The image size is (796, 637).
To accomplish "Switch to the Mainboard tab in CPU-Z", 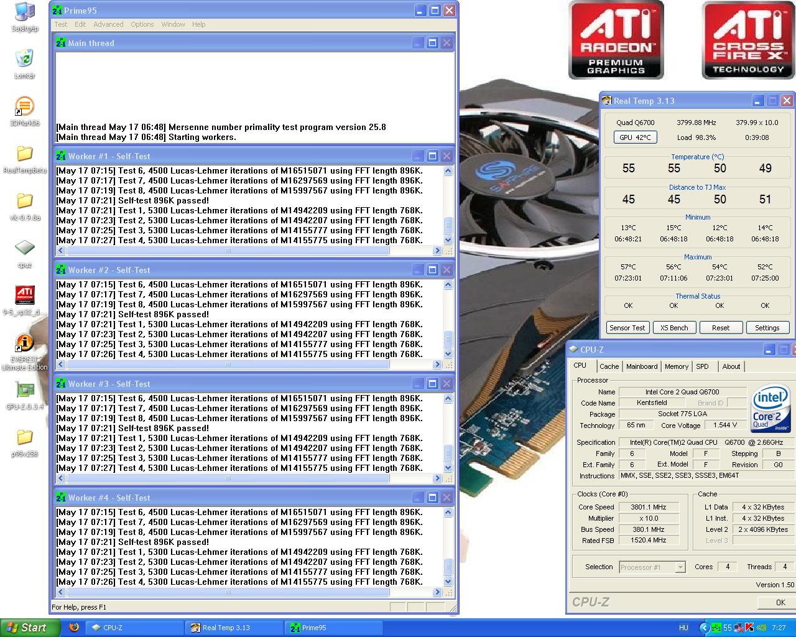I will pyautogui.click(x=642, y=366).
